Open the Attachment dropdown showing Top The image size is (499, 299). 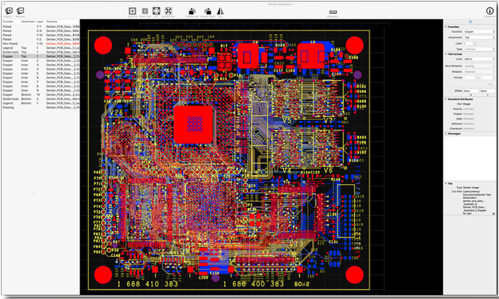[479, 38]
